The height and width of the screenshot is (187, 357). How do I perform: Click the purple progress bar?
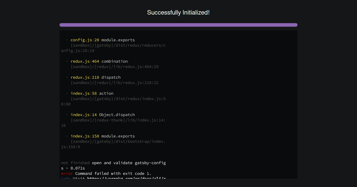pyautogui.click(x=178, y=25)
